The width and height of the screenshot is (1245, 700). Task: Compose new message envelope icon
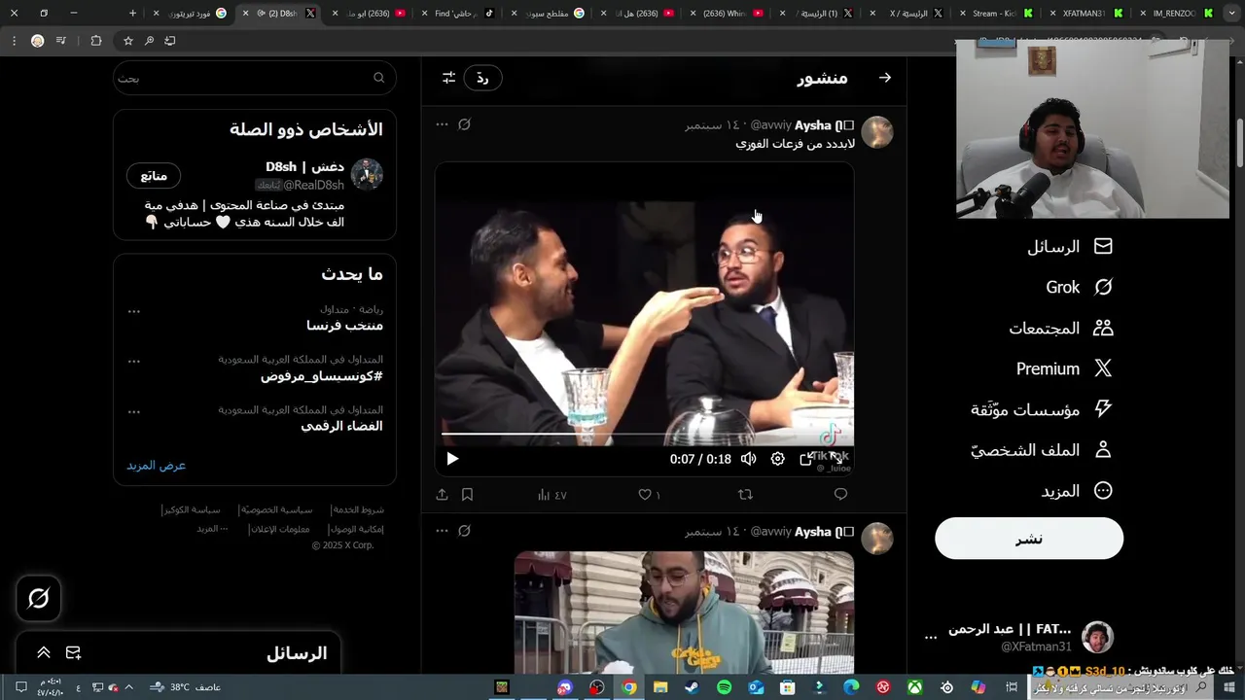click(73, 653)
